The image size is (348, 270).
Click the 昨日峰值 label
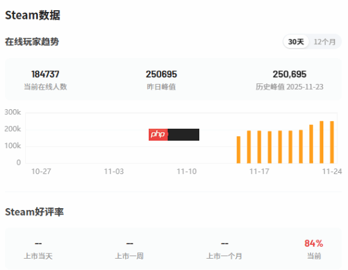[161, 87]
